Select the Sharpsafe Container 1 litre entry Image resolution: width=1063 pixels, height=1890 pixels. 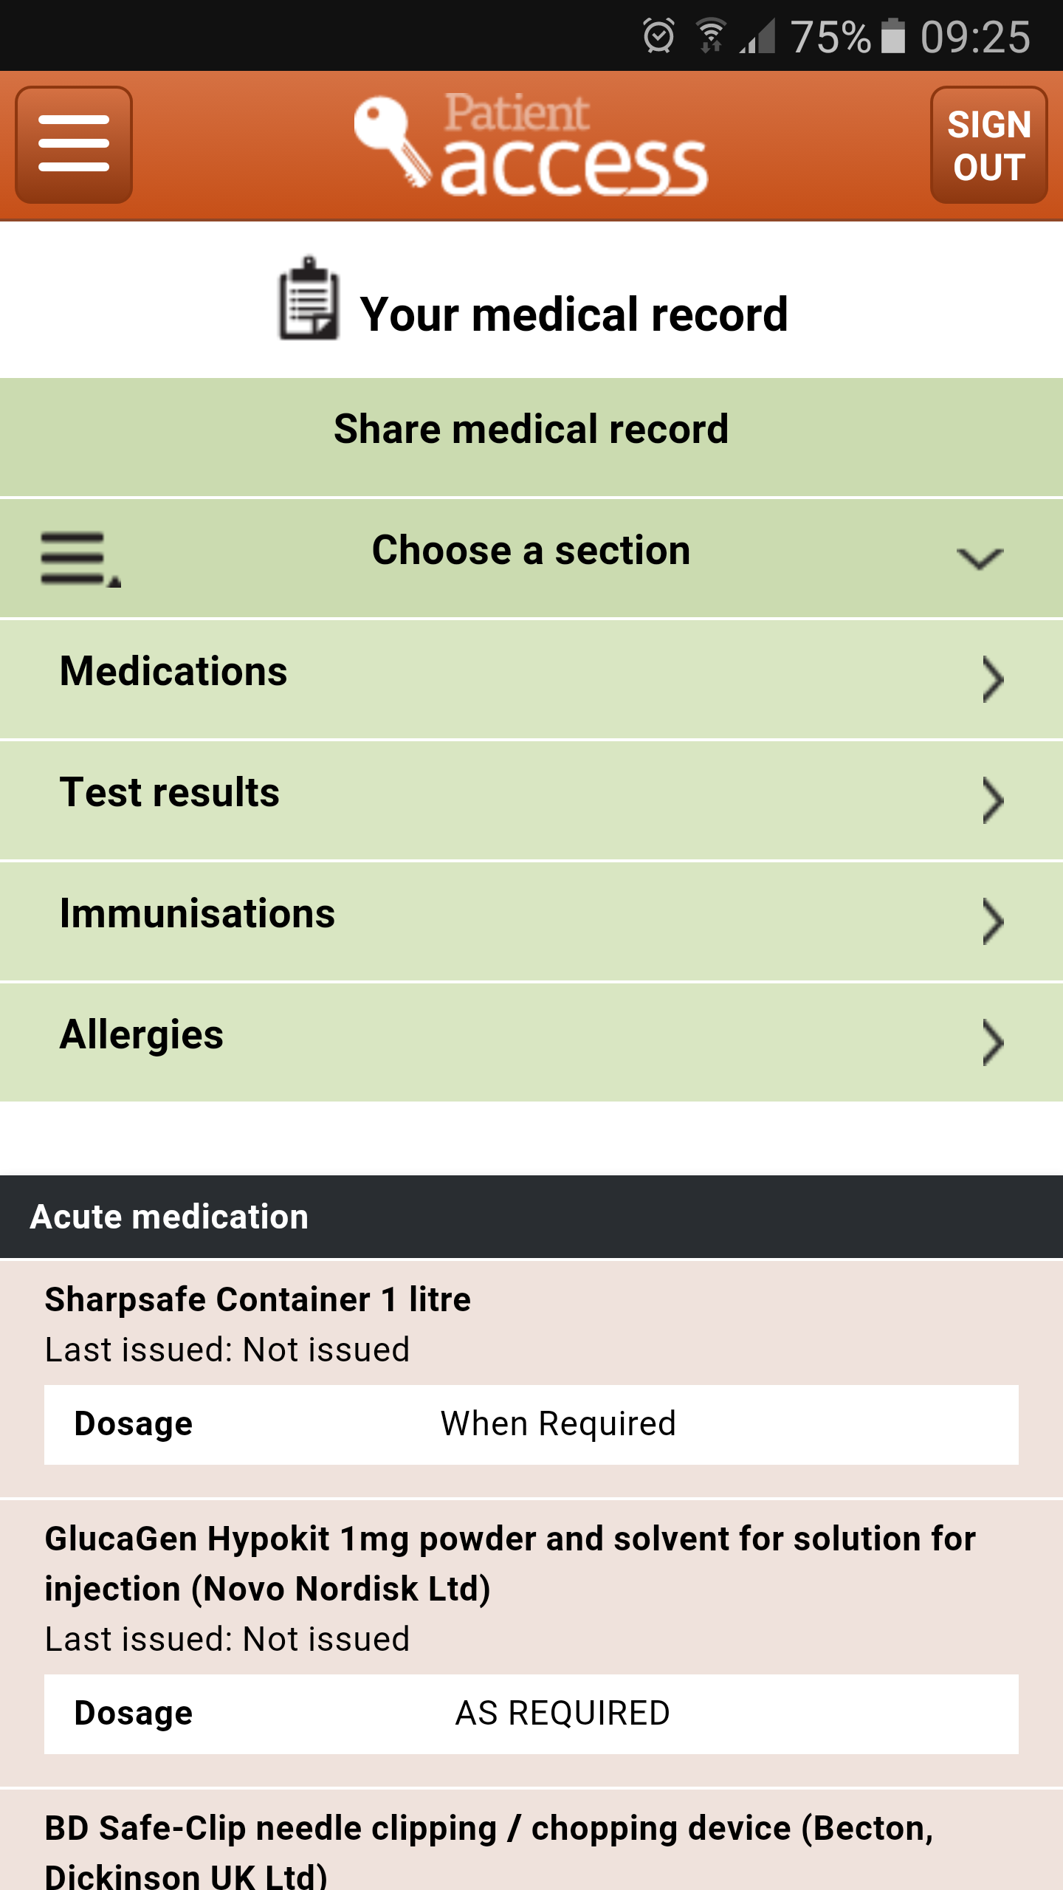pyautogui.click(x=258, y=1299)
